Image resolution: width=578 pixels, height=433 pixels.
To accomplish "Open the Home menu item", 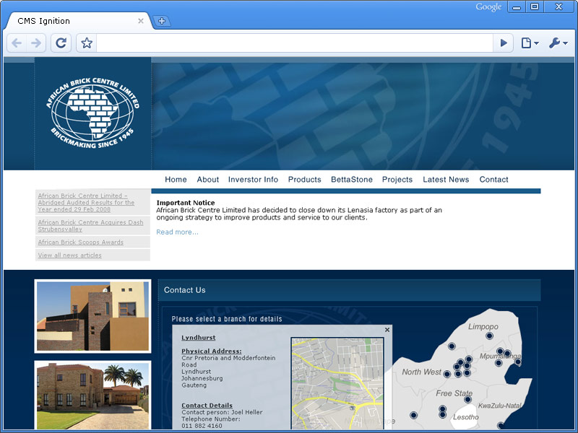I will tap(176, 179).
